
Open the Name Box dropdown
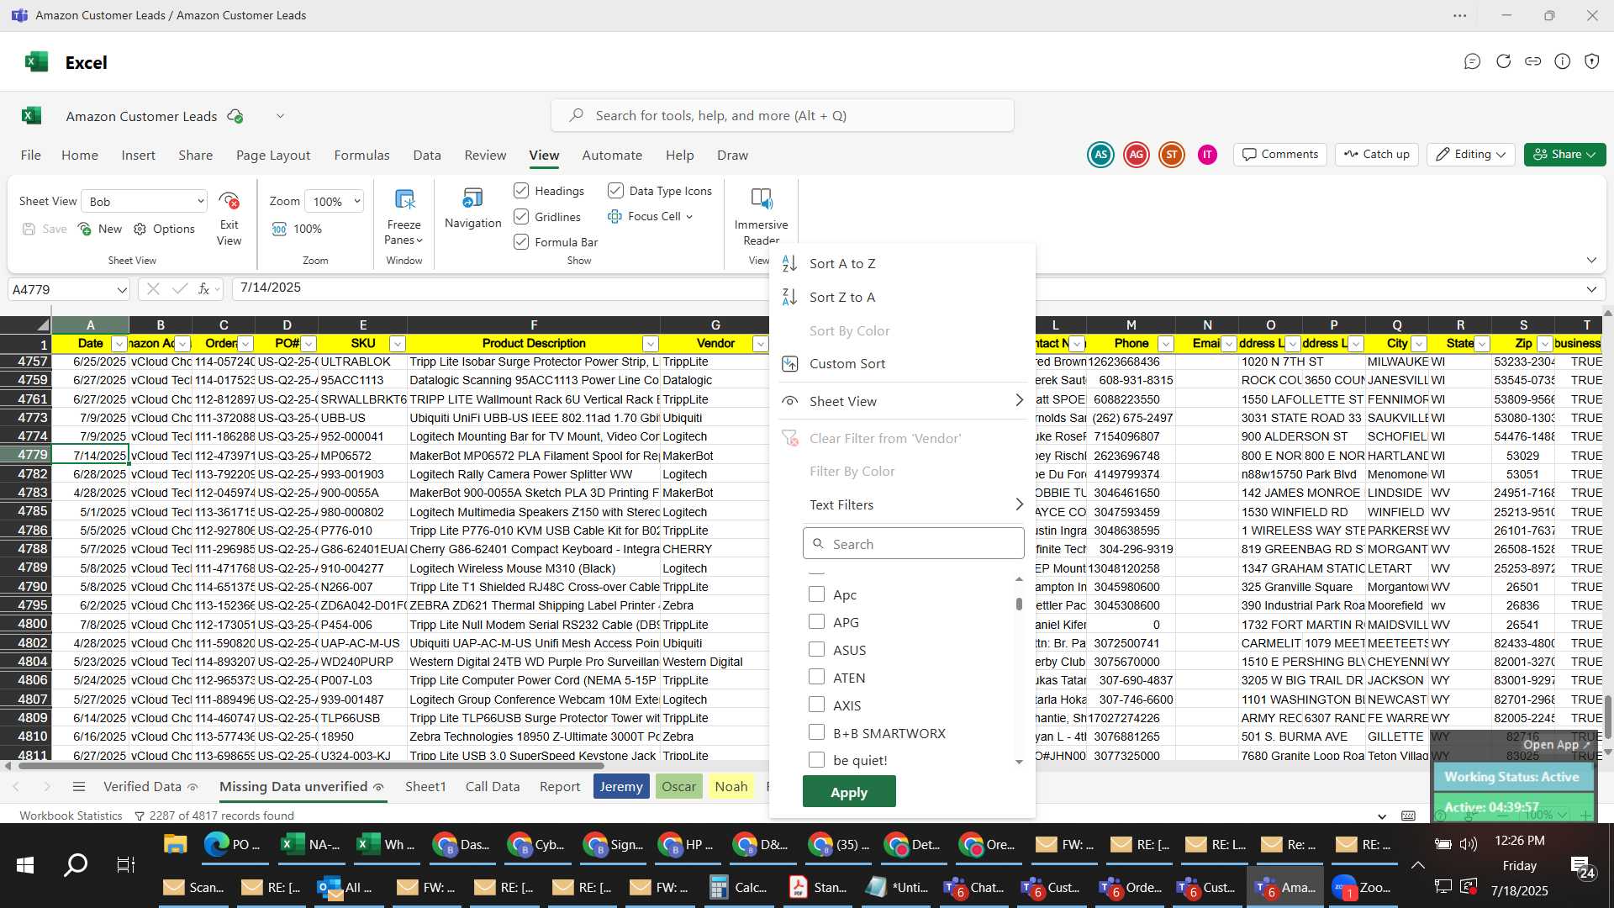[x=122, y=290]
